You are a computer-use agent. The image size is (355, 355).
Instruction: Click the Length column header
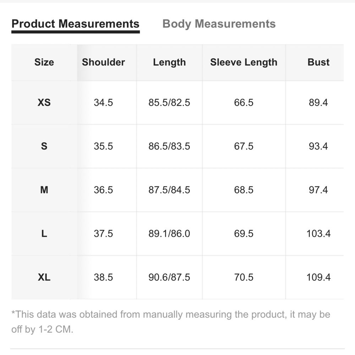[169, 62]
